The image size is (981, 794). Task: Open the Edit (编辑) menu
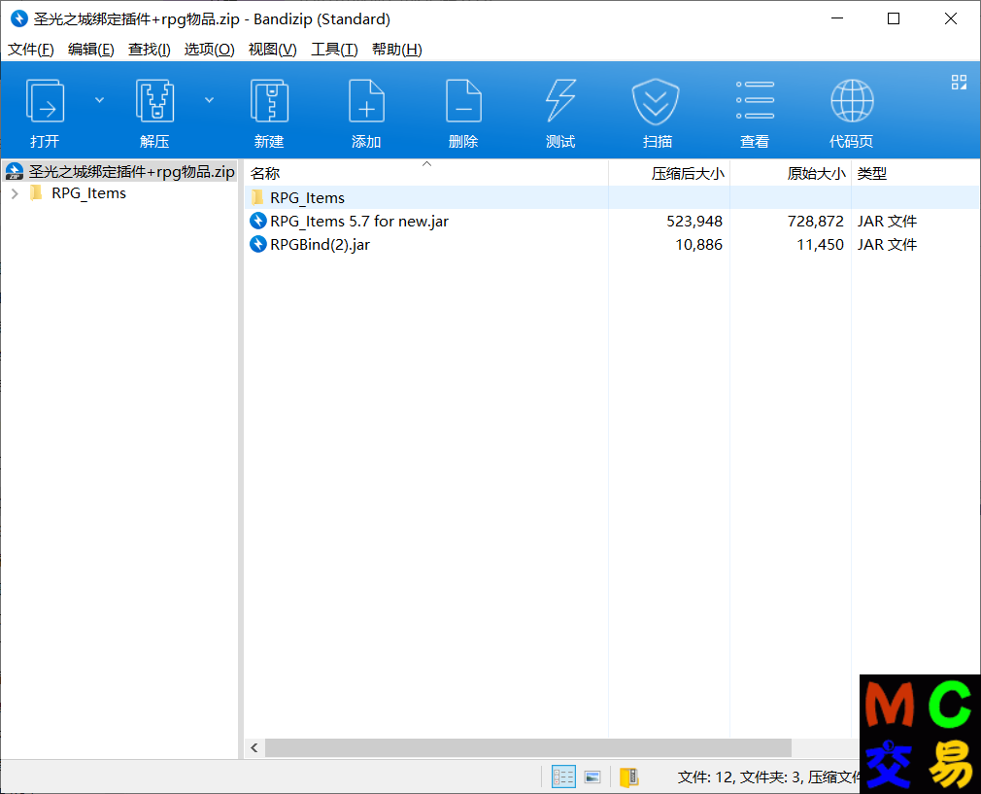coord(90,50)
